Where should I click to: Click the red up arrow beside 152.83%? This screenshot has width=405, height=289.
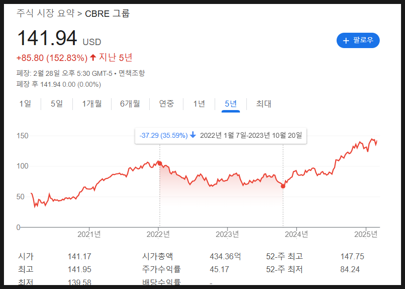coord(93,58)
